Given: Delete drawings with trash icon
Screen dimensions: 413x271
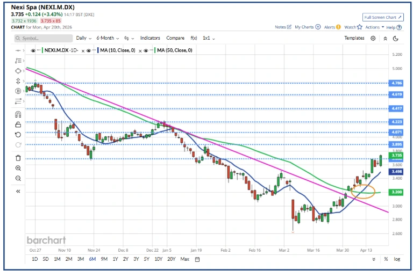Looking at the screenshot, I should pyautogui.click(x=18, y=158).
